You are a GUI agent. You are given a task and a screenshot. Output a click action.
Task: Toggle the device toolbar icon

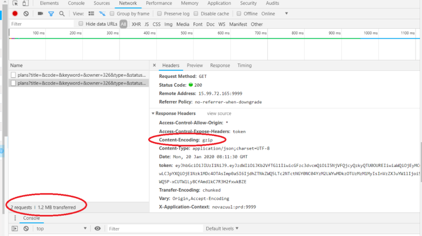click(x=25, y=3)
